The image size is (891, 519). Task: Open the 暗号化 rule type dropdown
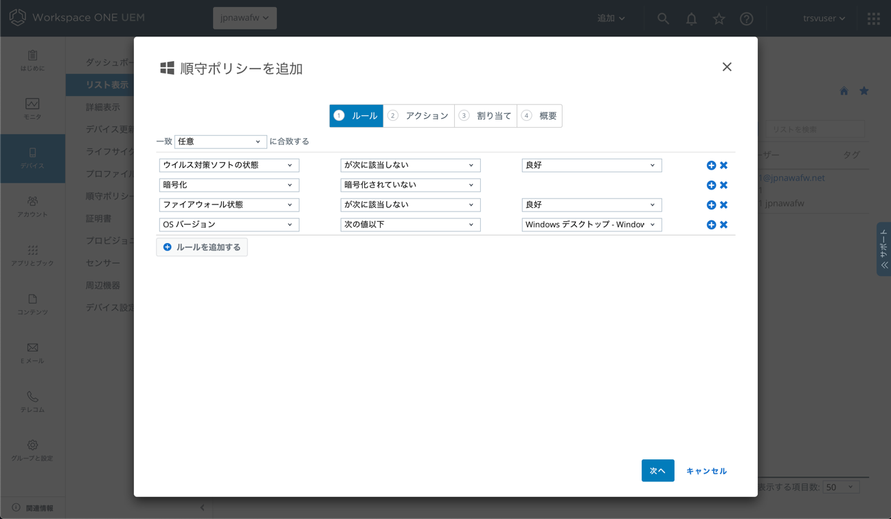(x=229, y=185)
